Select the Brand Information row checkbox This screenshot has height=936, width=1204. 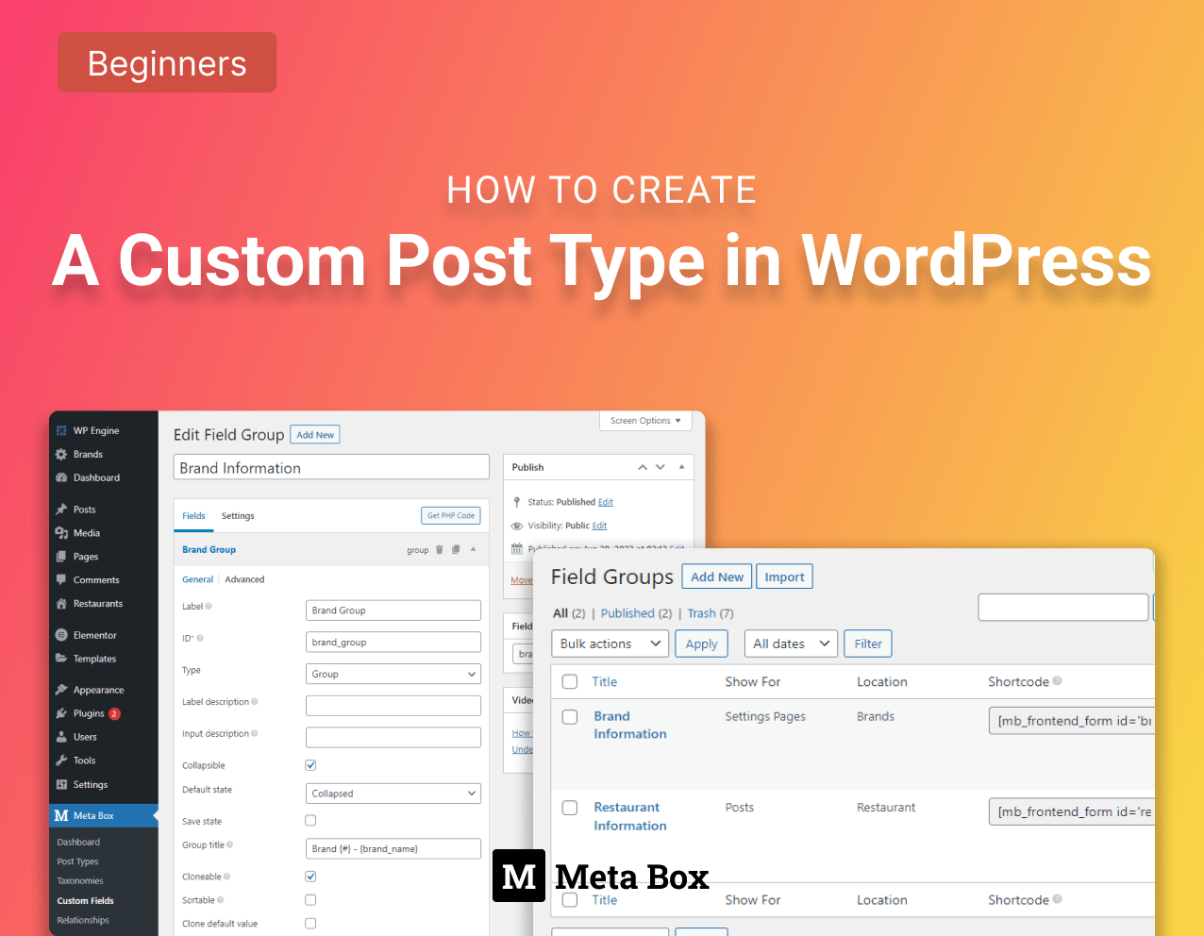[x=570, y=717]
